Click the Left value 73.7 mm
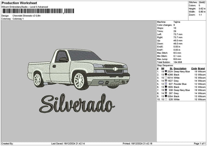207x146 pixels. pos(178,34)
